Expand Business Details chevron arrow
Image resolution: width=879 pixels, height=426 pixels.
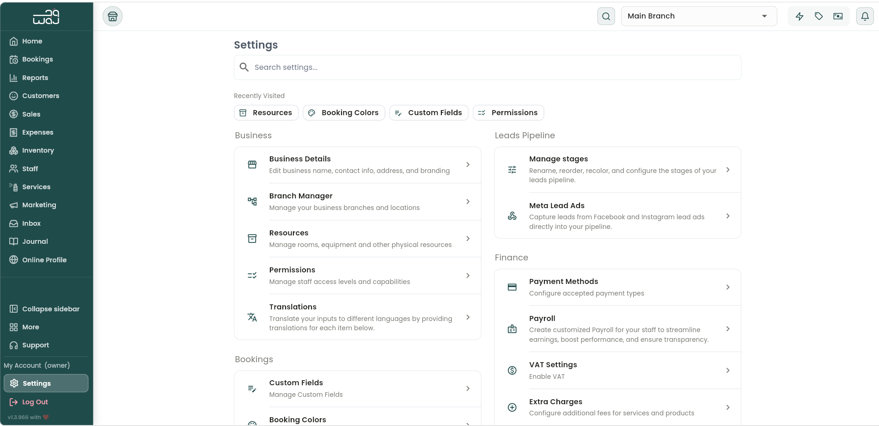[468, 165]
